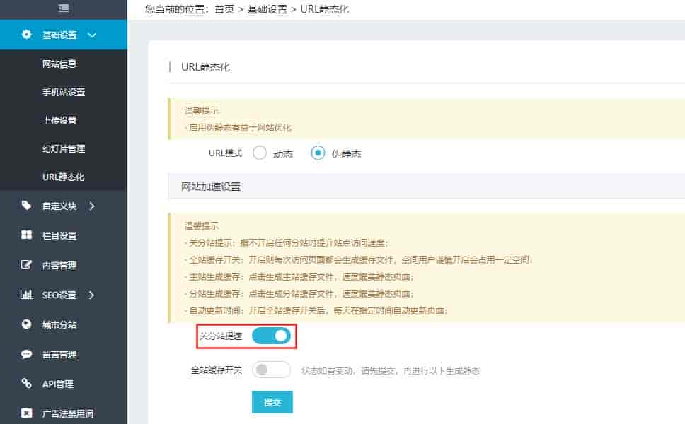Viewport: 685px width, 424px height.
Task: Toggle the sidebar with the hamburger icon
Action: [x=63, y=9]
